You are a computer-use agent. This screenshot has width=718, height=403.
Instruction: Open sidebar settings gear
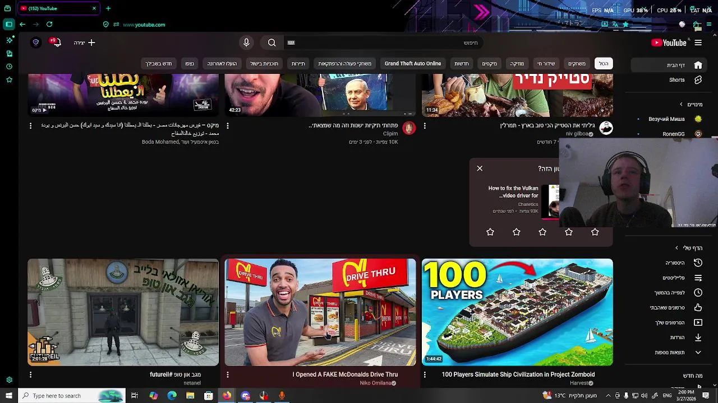click(x=9, y=380)
